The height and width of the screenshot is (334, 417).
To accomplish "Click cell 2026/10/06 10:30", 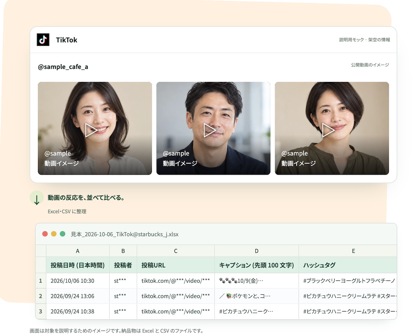I will click(x=78, y=281).
